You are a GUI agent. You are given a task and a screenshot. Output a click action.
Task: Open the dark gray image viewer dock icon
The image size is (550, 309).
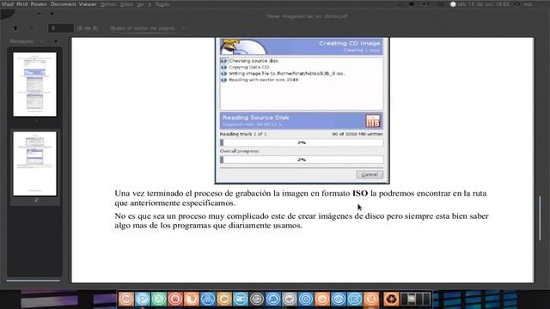(257, 300)
